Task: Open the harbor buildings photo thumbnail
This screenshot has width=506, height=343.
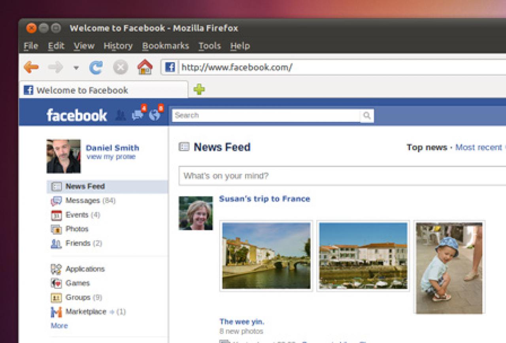Action: [x=363, y=256]
